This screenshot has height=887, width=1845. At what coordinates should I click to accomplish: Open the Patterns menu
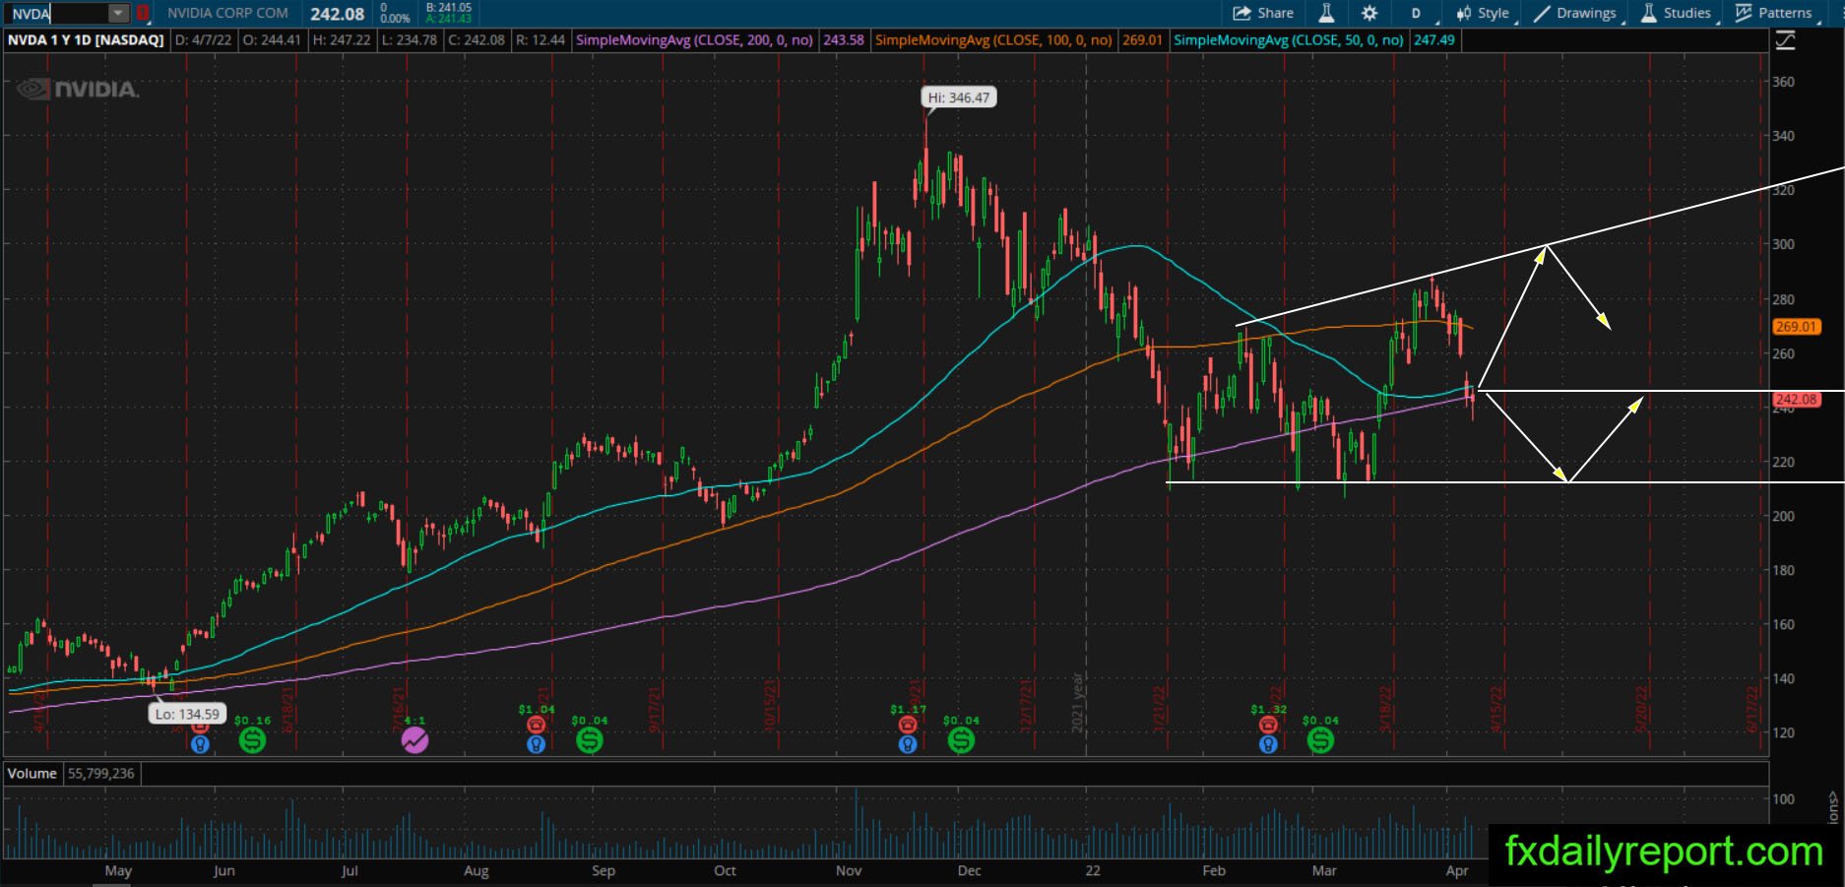tap(1774, 13)
